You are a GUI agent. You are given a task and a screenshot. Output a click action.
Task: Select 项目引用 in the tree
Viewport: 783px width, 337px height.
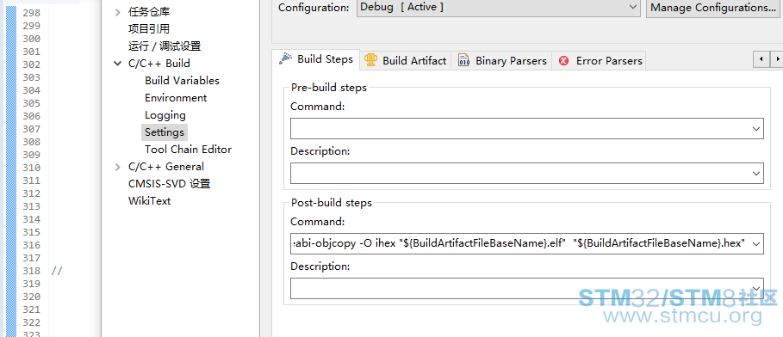coord(149,29)
